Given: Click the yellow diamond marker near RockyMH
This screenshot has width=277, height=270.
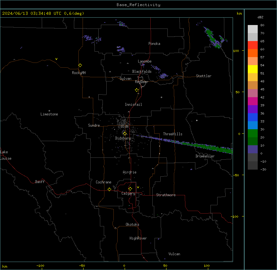Looking at the screenshot, I should point(80,65).
